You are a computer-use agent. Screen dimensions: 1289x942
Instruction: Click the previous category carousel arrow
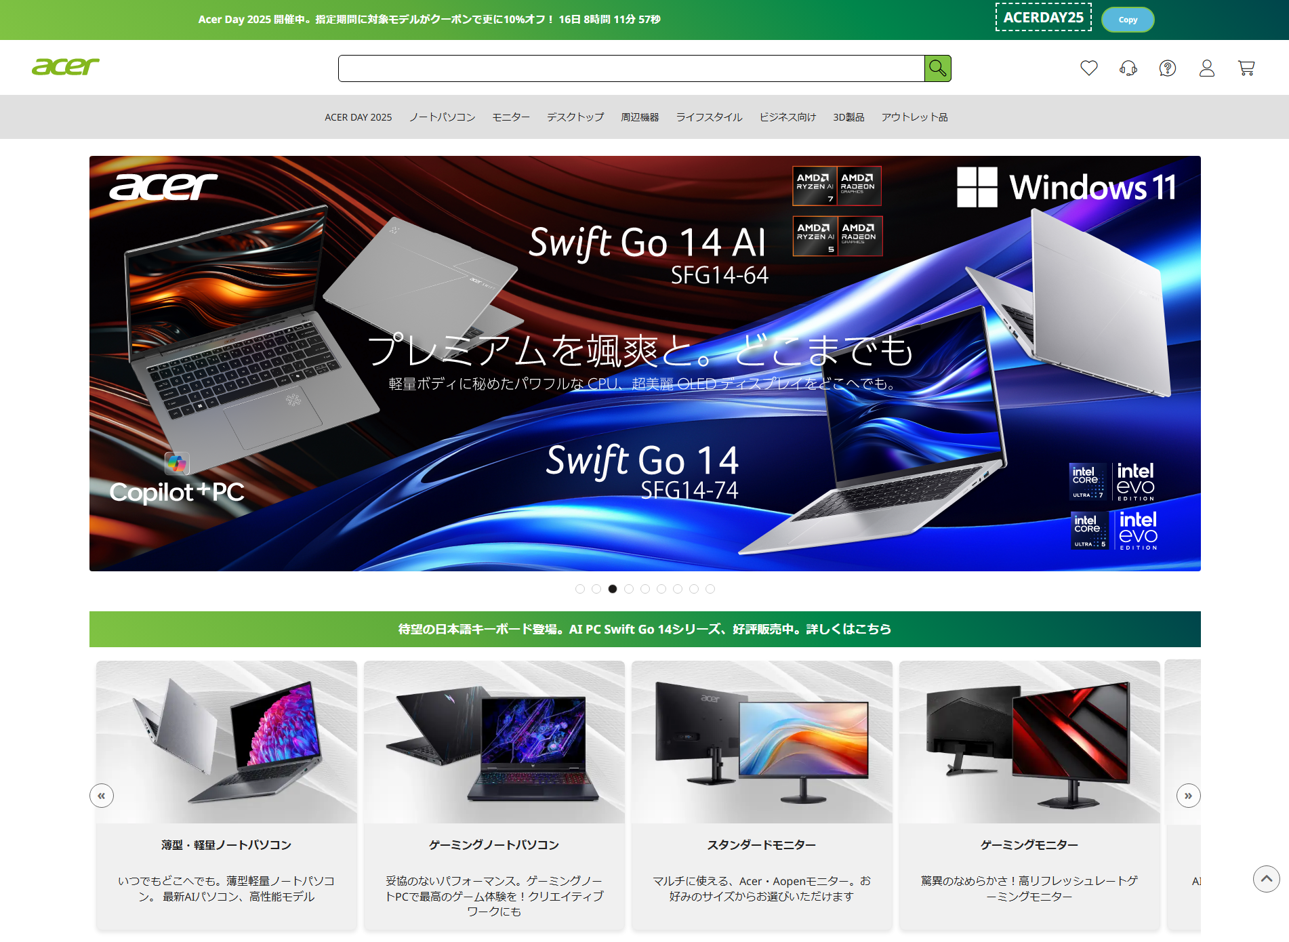tap(102, 796)
